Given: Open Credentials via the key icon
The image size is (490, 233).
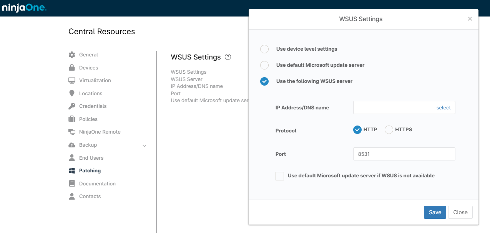Looking at the screenshot, I should coord(72,106).
